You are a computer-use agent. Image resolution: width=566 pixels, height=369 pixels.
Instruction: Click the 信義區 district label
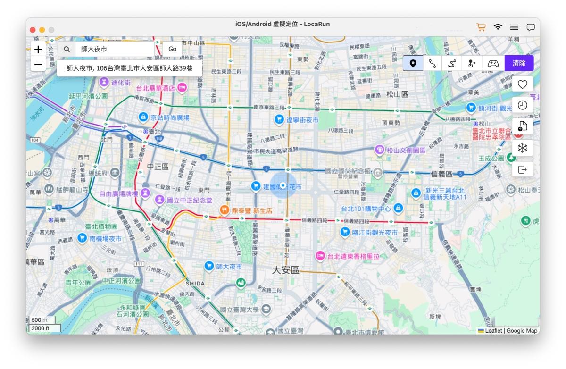pos(442,174)
